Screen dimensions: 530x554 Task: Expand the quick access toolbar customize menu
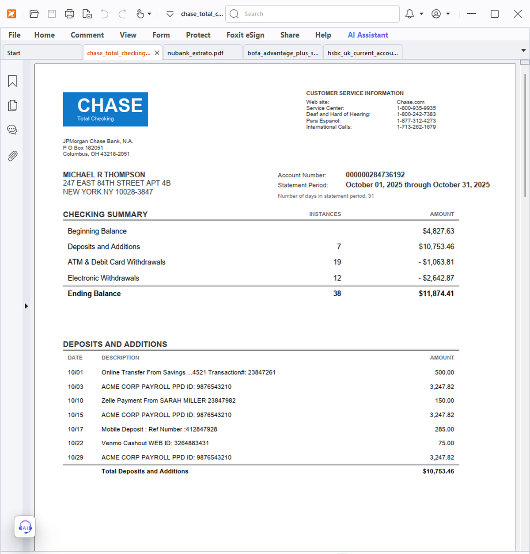tap(170, 14)
